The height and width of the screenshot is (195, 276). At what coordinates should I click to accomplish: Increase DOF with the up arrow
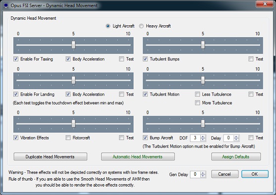[x=203, y=136]
